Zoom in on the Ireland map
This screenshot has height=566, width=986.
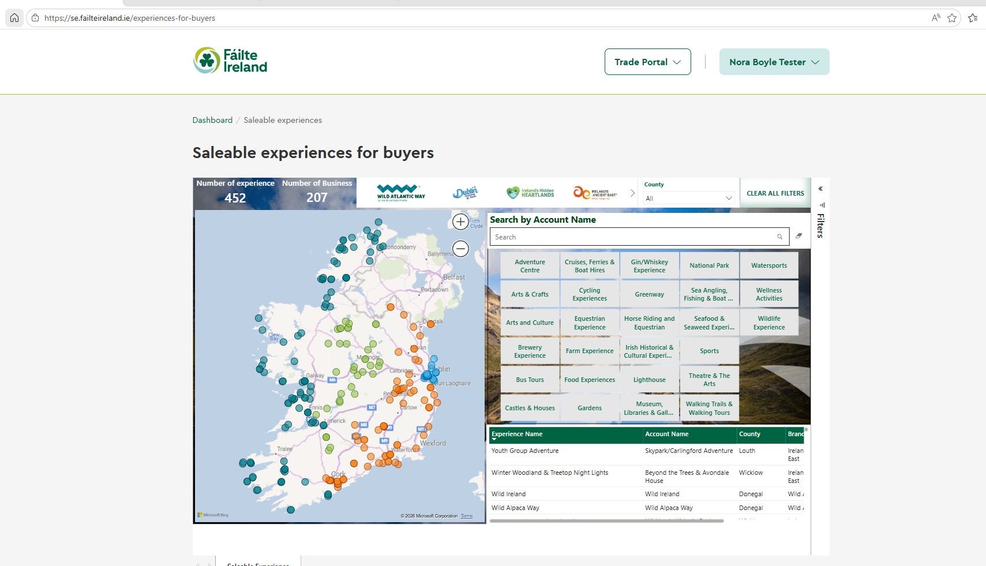(460, 222)
